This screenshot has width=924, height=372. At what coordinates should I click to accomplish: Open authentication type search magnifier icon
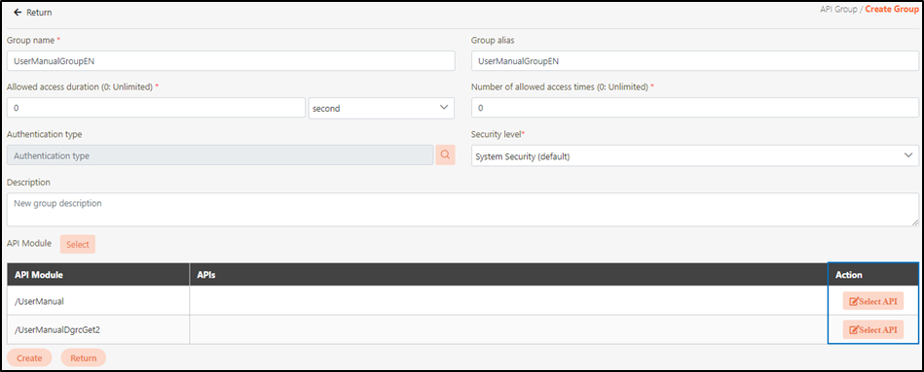pyautogui.click(x=446, y=155)
